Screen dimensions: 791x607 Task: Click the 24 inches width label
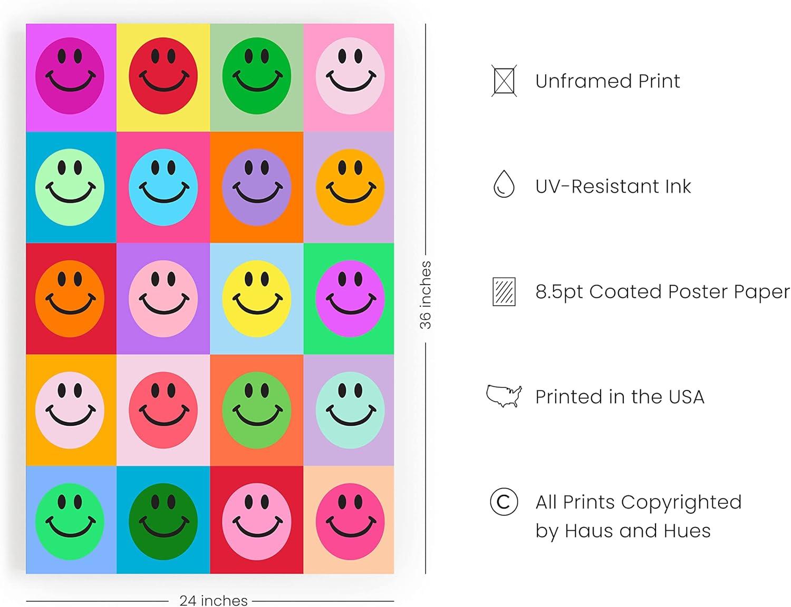coord(214,600)
